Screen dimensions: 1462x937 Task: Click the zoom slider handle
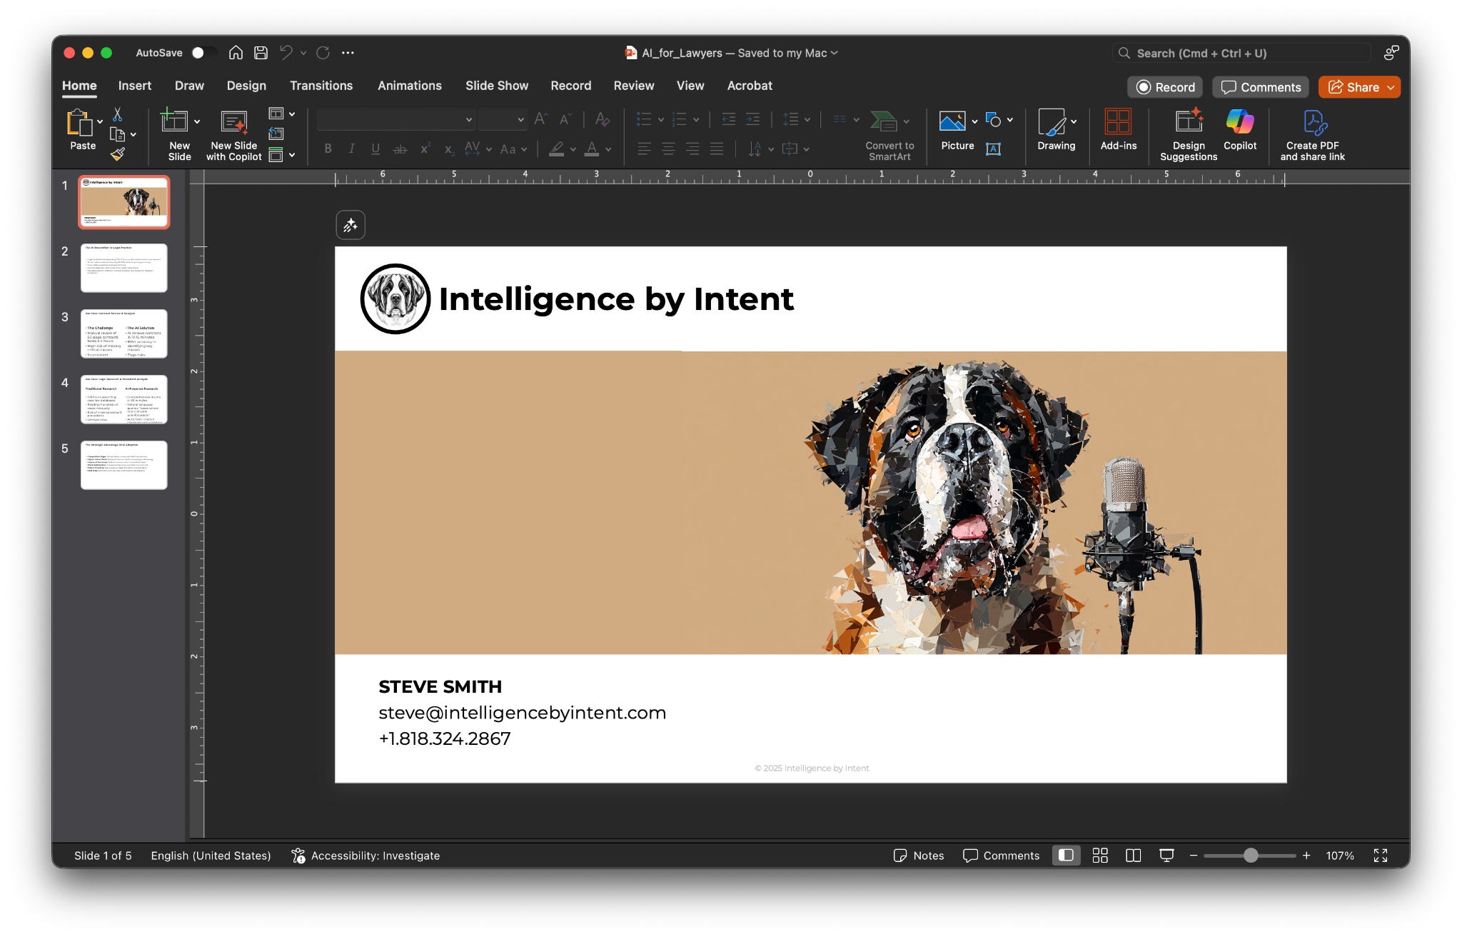tap(1251, 856)
